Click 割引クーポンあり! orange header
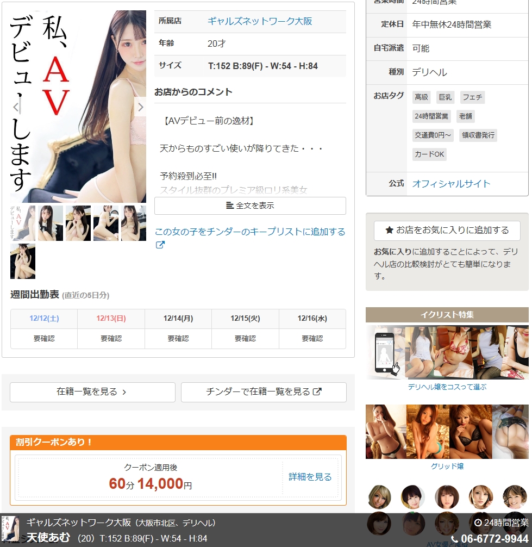The height and width of the screenshot is (547, 532). click(178, 443)
